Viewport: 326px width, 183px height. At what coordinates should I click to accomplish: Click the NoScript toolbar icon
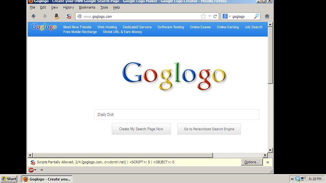point(68,17)
